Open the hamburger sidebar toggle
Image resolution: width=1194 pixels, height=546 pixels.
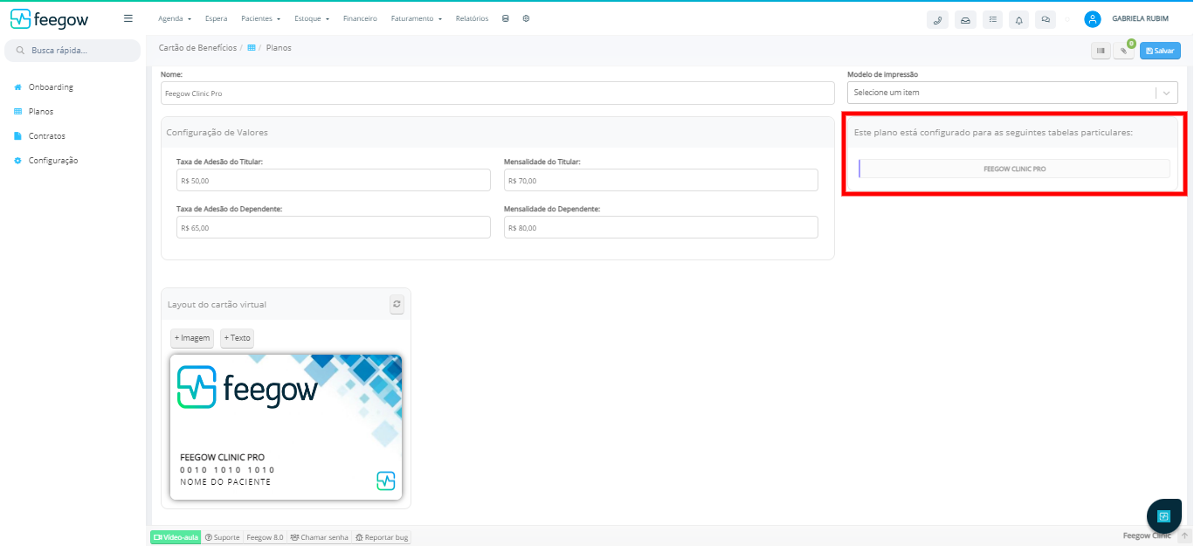128,18
